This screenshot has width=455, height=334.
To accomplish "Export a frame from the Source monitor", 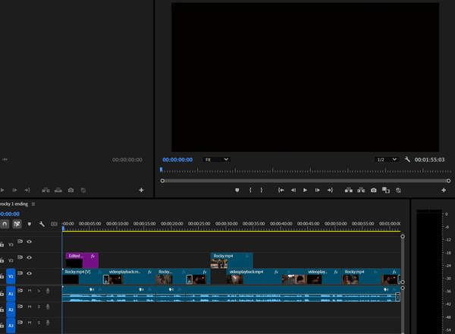I will click(x=71, y=191).
